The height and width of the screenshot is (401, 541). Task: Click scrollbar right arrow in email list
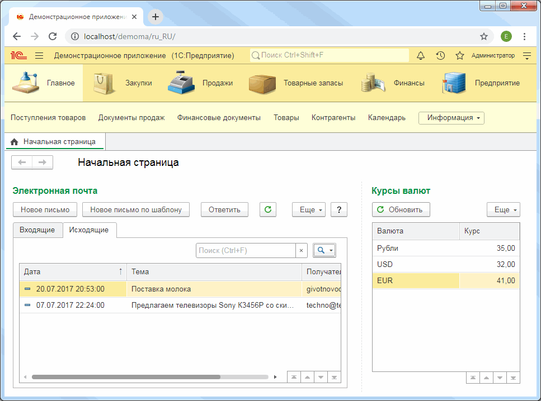(275, 377)
